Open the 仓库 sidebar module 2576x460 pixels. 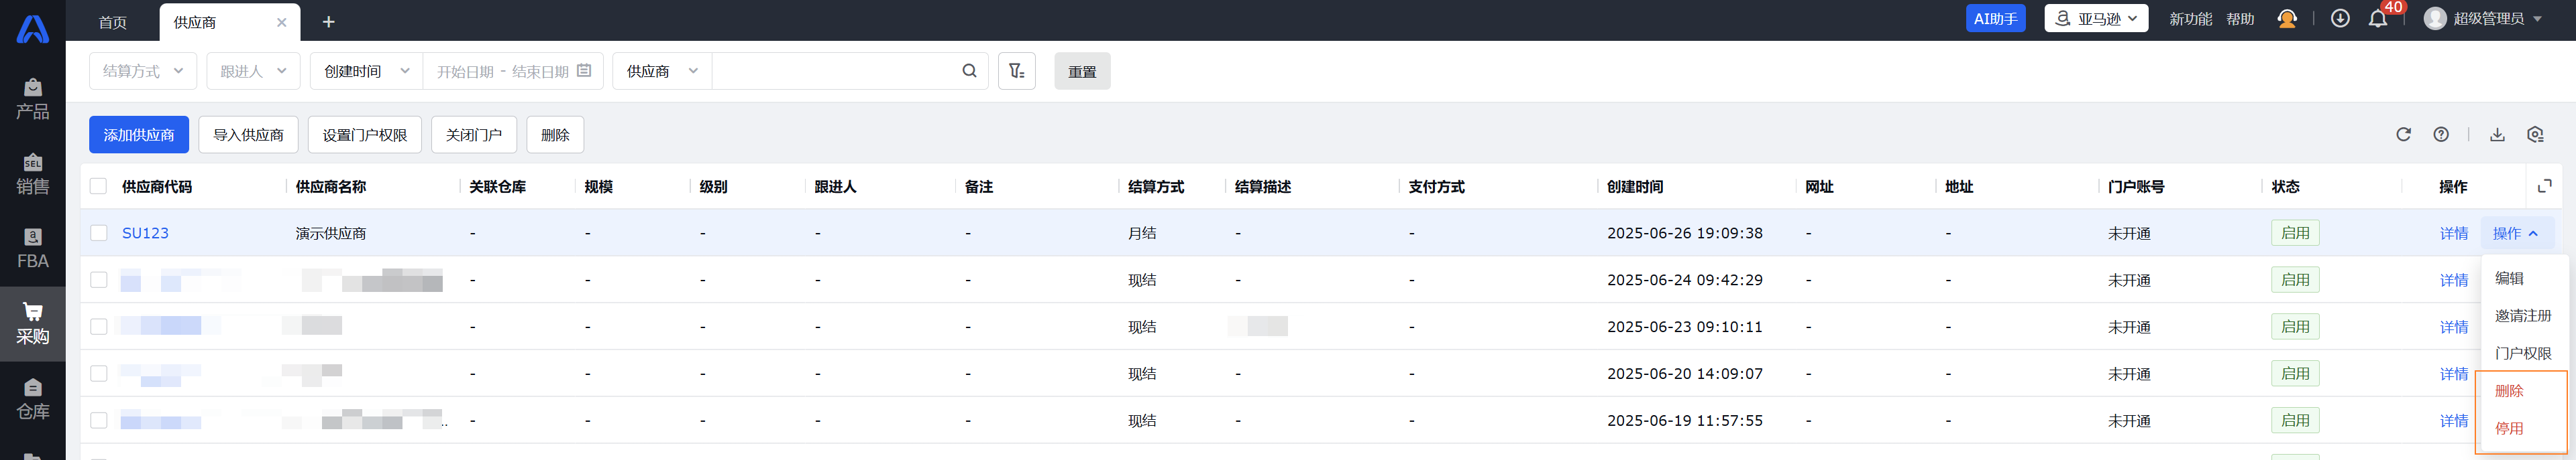pos(32,399)
